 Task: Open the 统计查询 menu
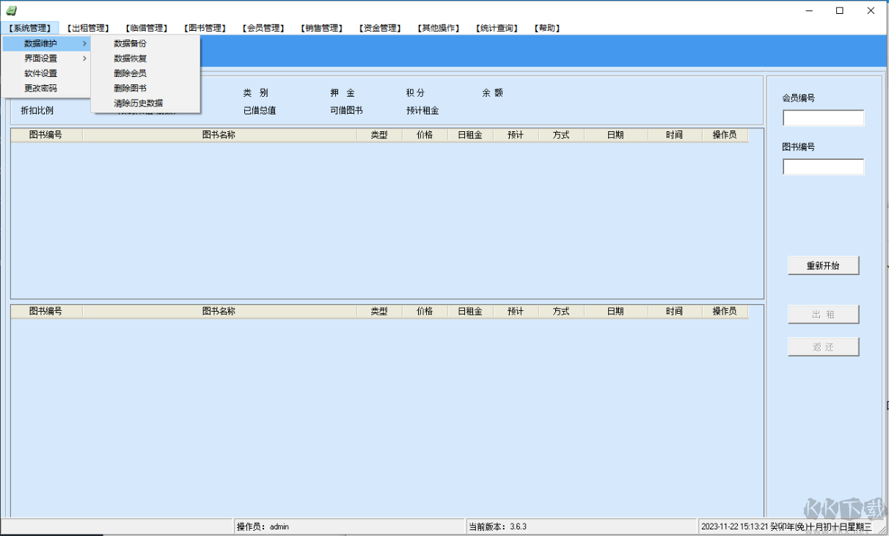497,28
